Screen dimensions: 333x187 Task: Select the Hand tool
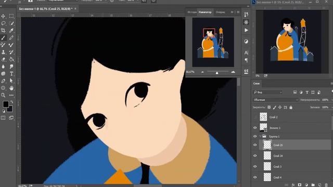click(11, 88)
